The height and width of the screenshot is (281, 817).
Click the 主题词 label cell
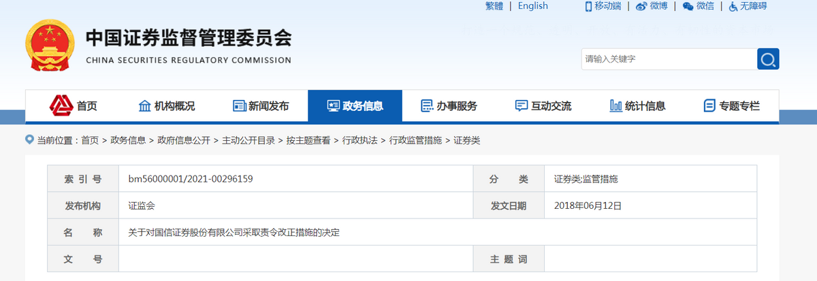pyautogui.click(x=509, y=259)
